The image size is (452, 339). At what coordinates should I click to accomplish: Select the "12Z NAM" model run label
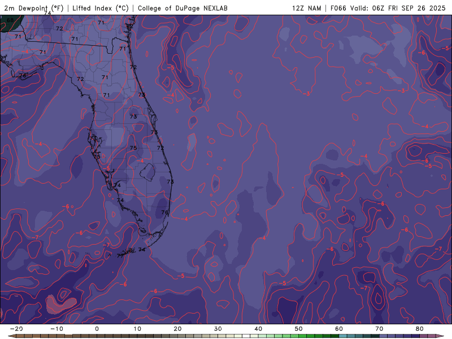(x=306, y=8)
